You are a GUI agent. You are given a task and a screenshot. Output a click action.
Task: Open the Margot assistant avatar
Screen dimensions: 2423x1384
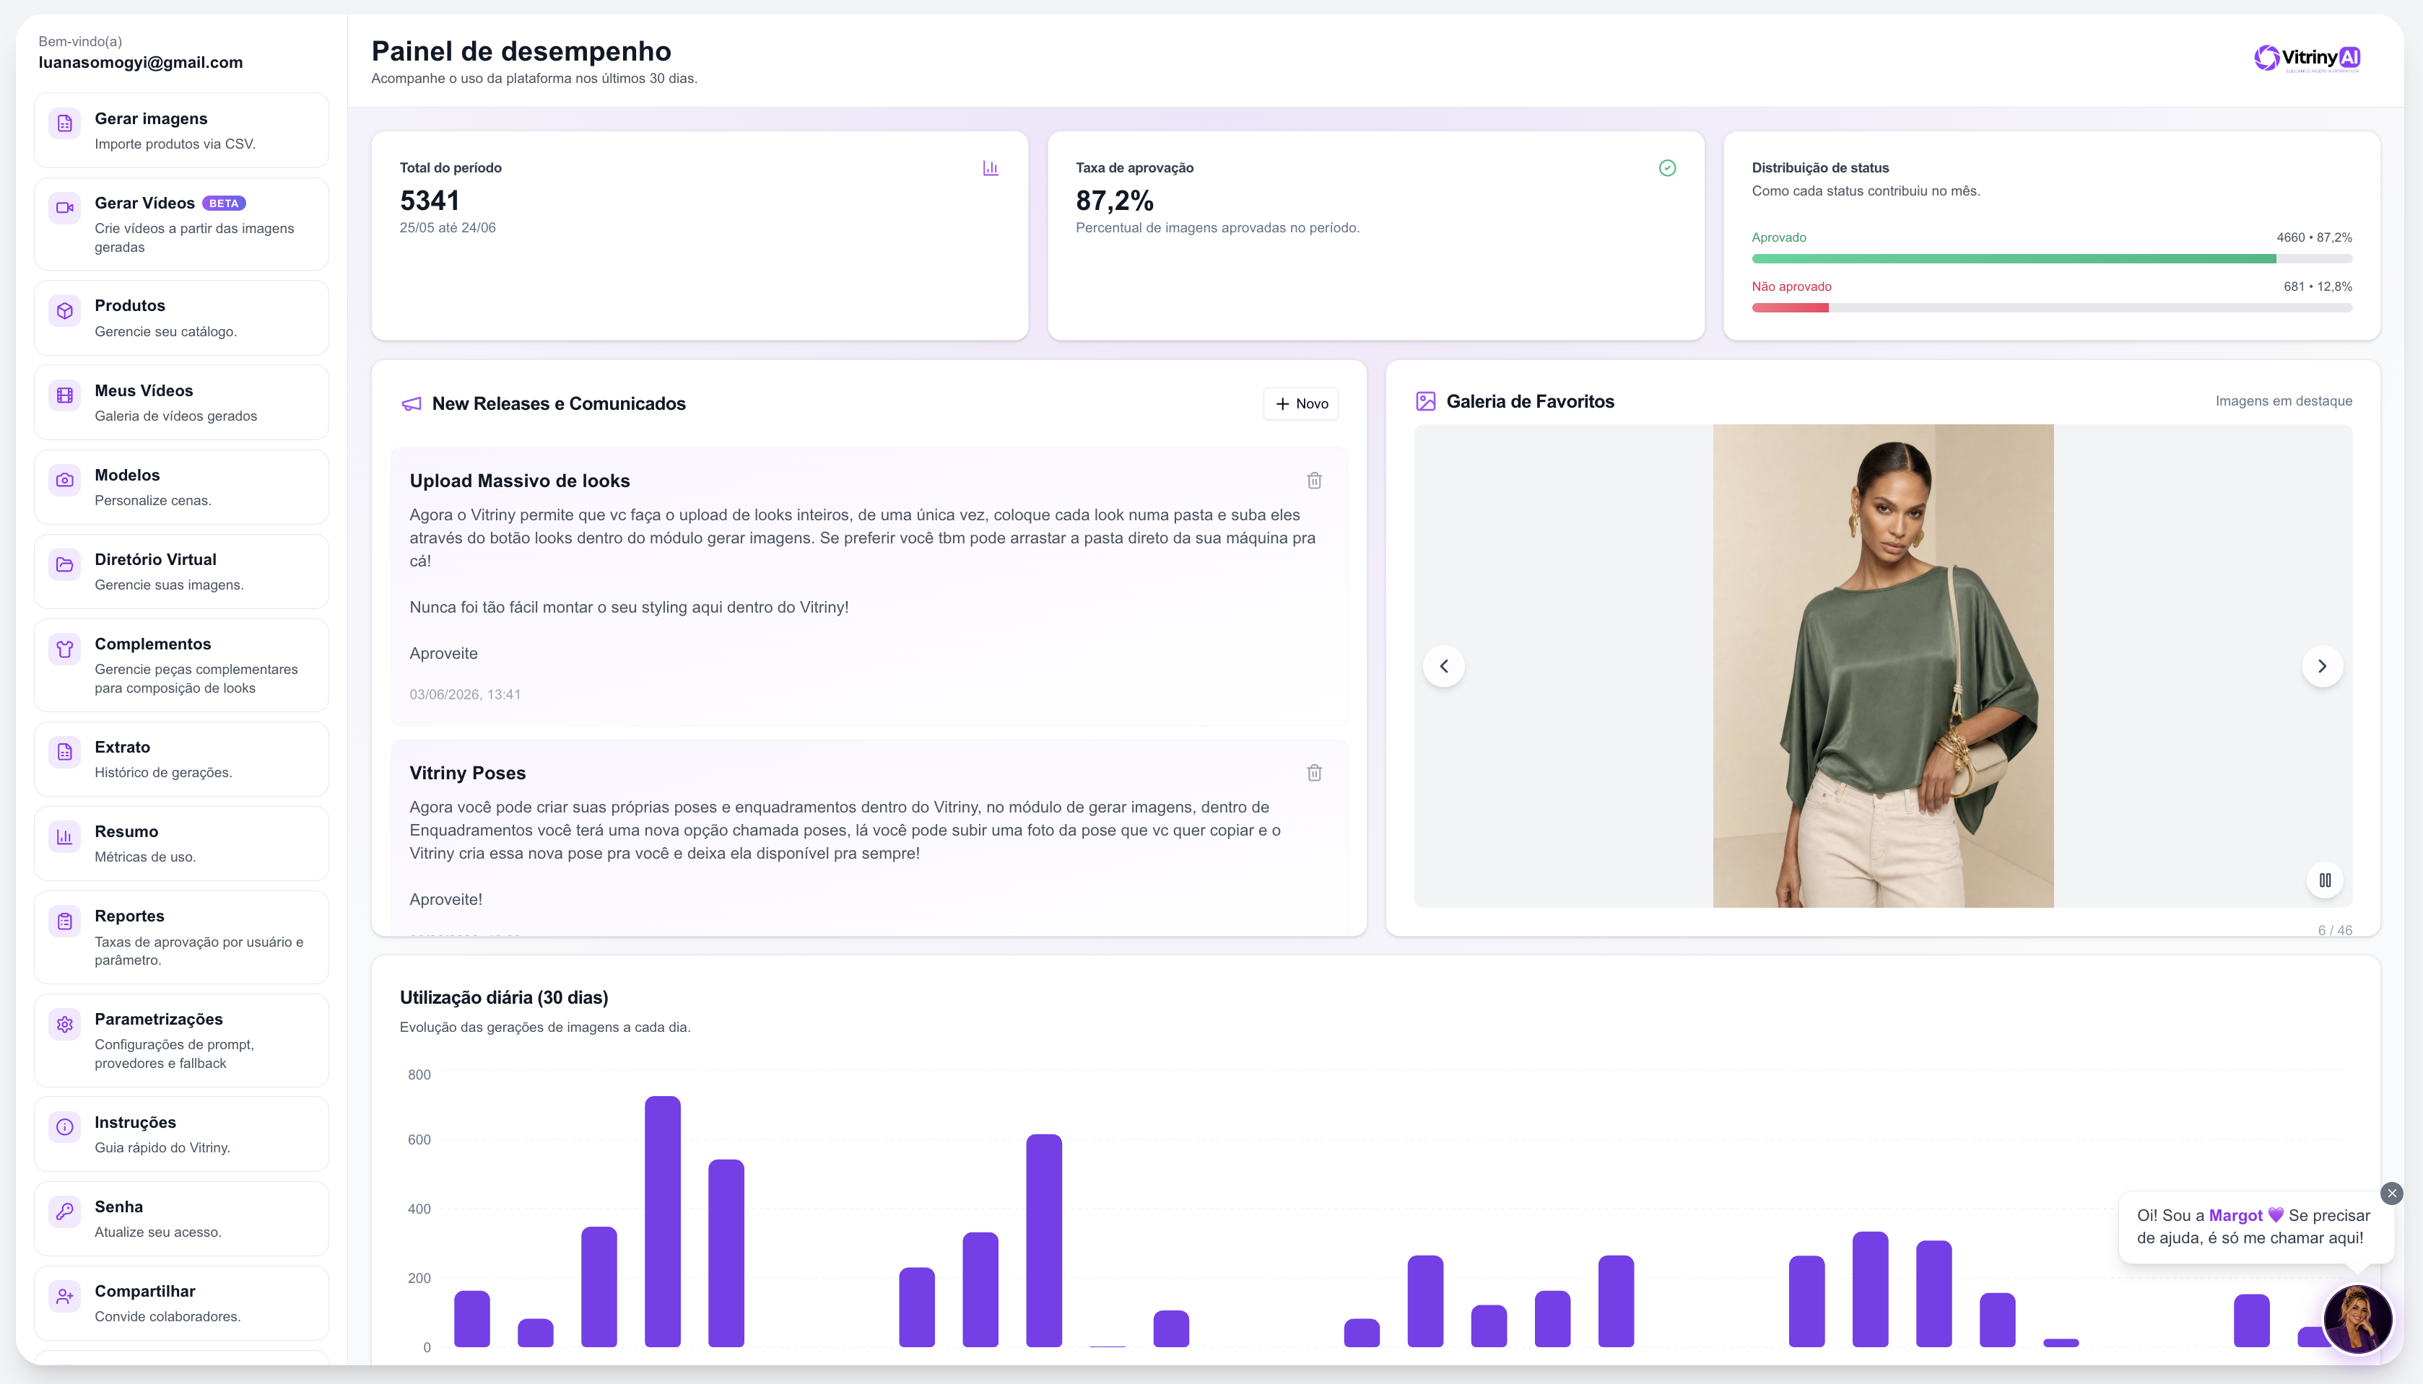2357,1318
